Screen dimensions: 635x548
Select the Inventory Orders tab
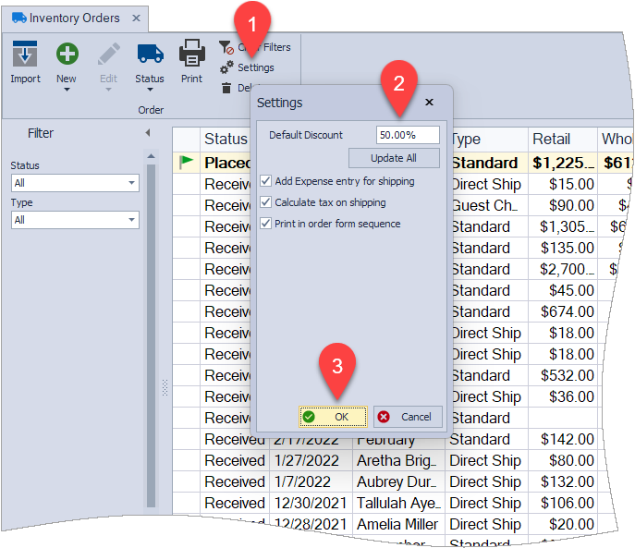click(x=75, y=18)
